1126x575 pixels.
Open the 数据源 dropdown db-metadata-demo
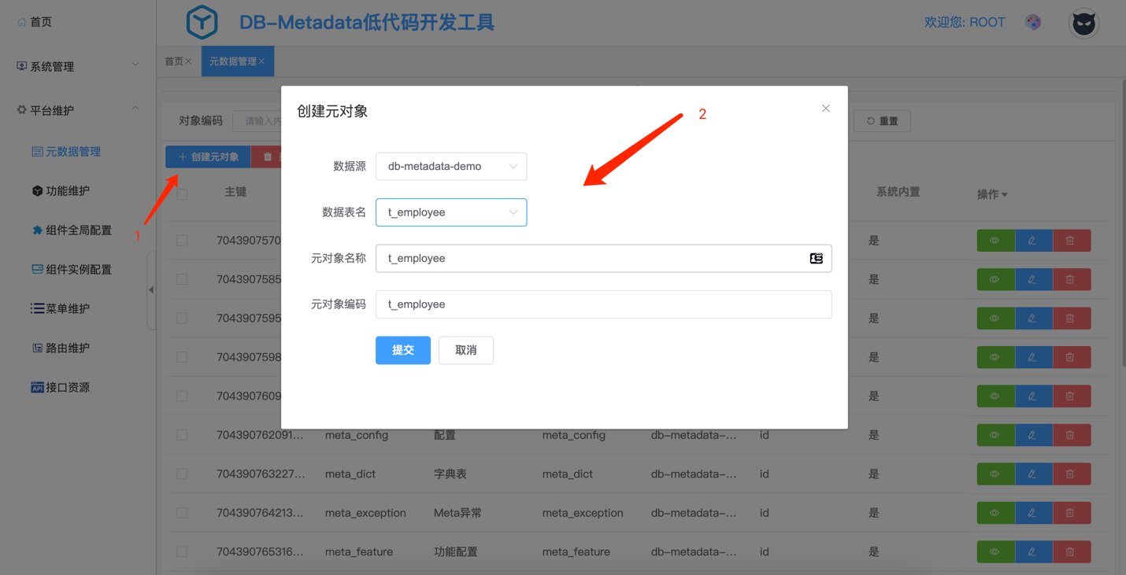pos(450,167)
